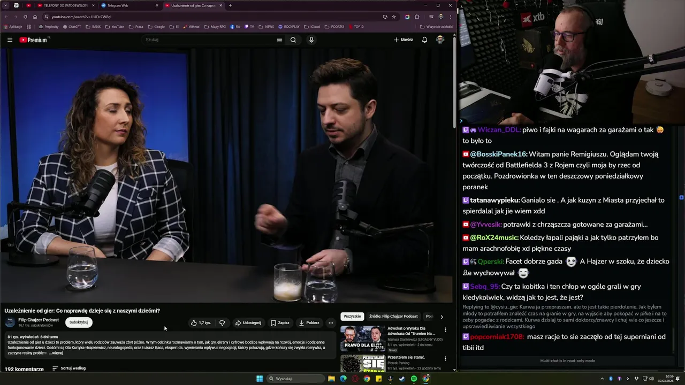Show hidden system tray icons chevron
Image resolution: width=685 pixels, height=385 pixels.
(x=603, y=379)
